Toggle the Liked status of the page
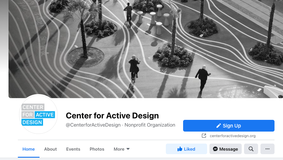 point(186,149)
